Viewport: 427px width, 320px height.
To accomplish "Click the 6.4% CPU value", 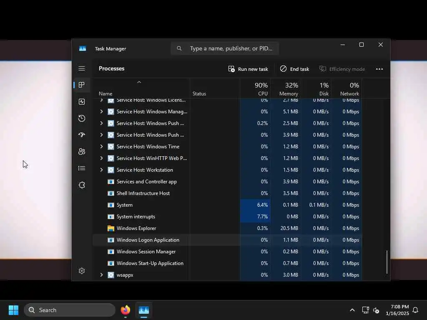I will [x=262, y=205].
